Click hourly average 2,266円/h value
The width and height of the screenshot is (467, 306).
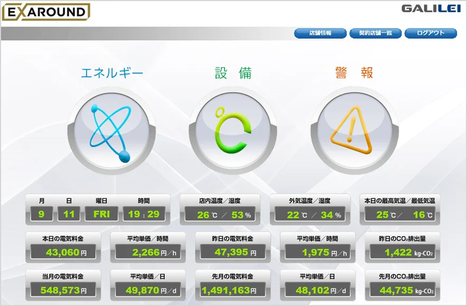point(148,252)
